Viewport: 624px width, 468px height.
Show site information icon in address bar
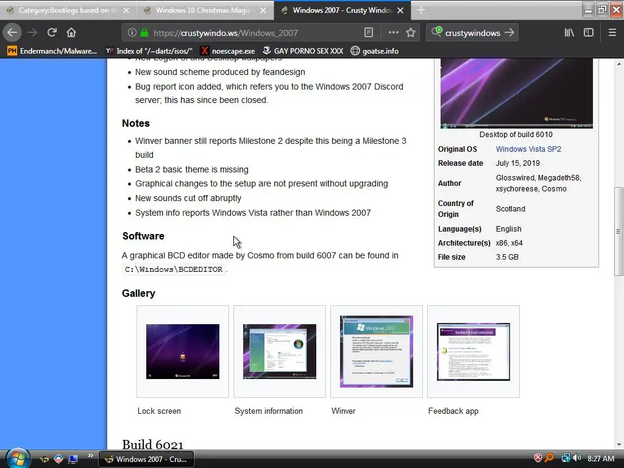pyautogui.click(x=132, y=33)
